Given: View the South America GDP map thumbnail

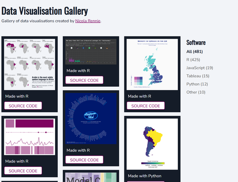Looking at the screenshot, I should point(152,144).
